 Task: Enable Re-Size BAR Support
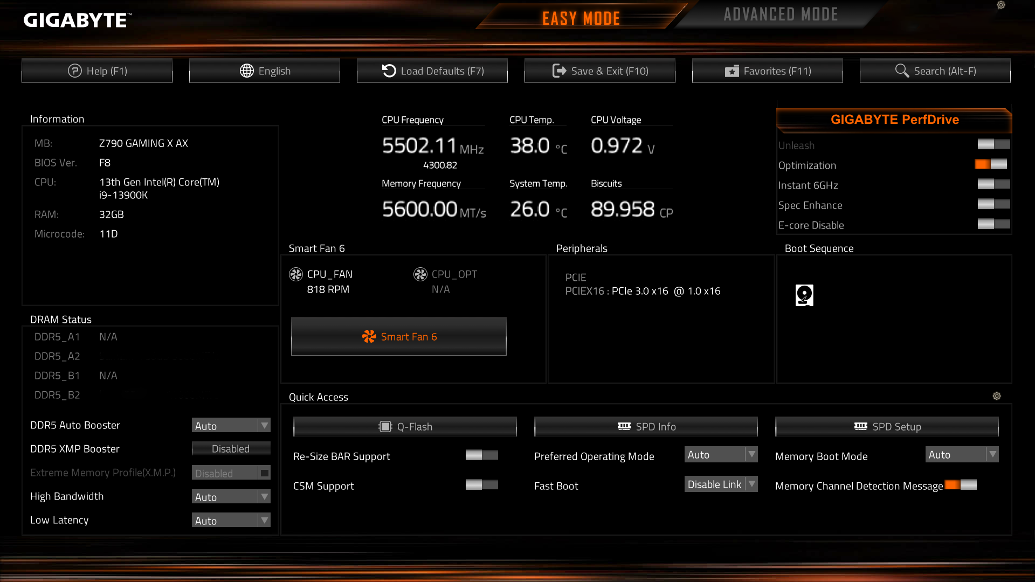[x=482, y=455]
